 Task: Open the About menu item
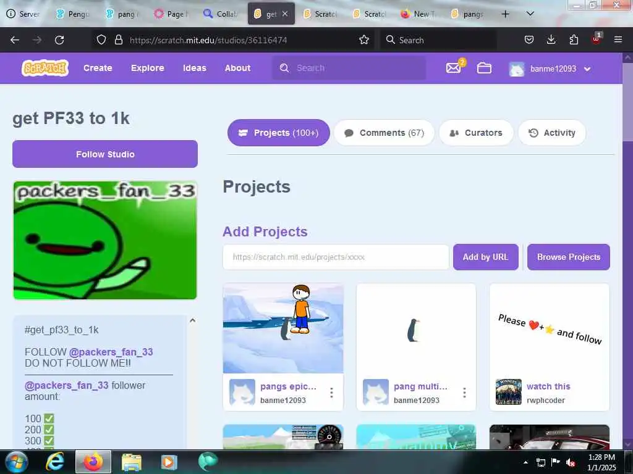click(237, 68)
